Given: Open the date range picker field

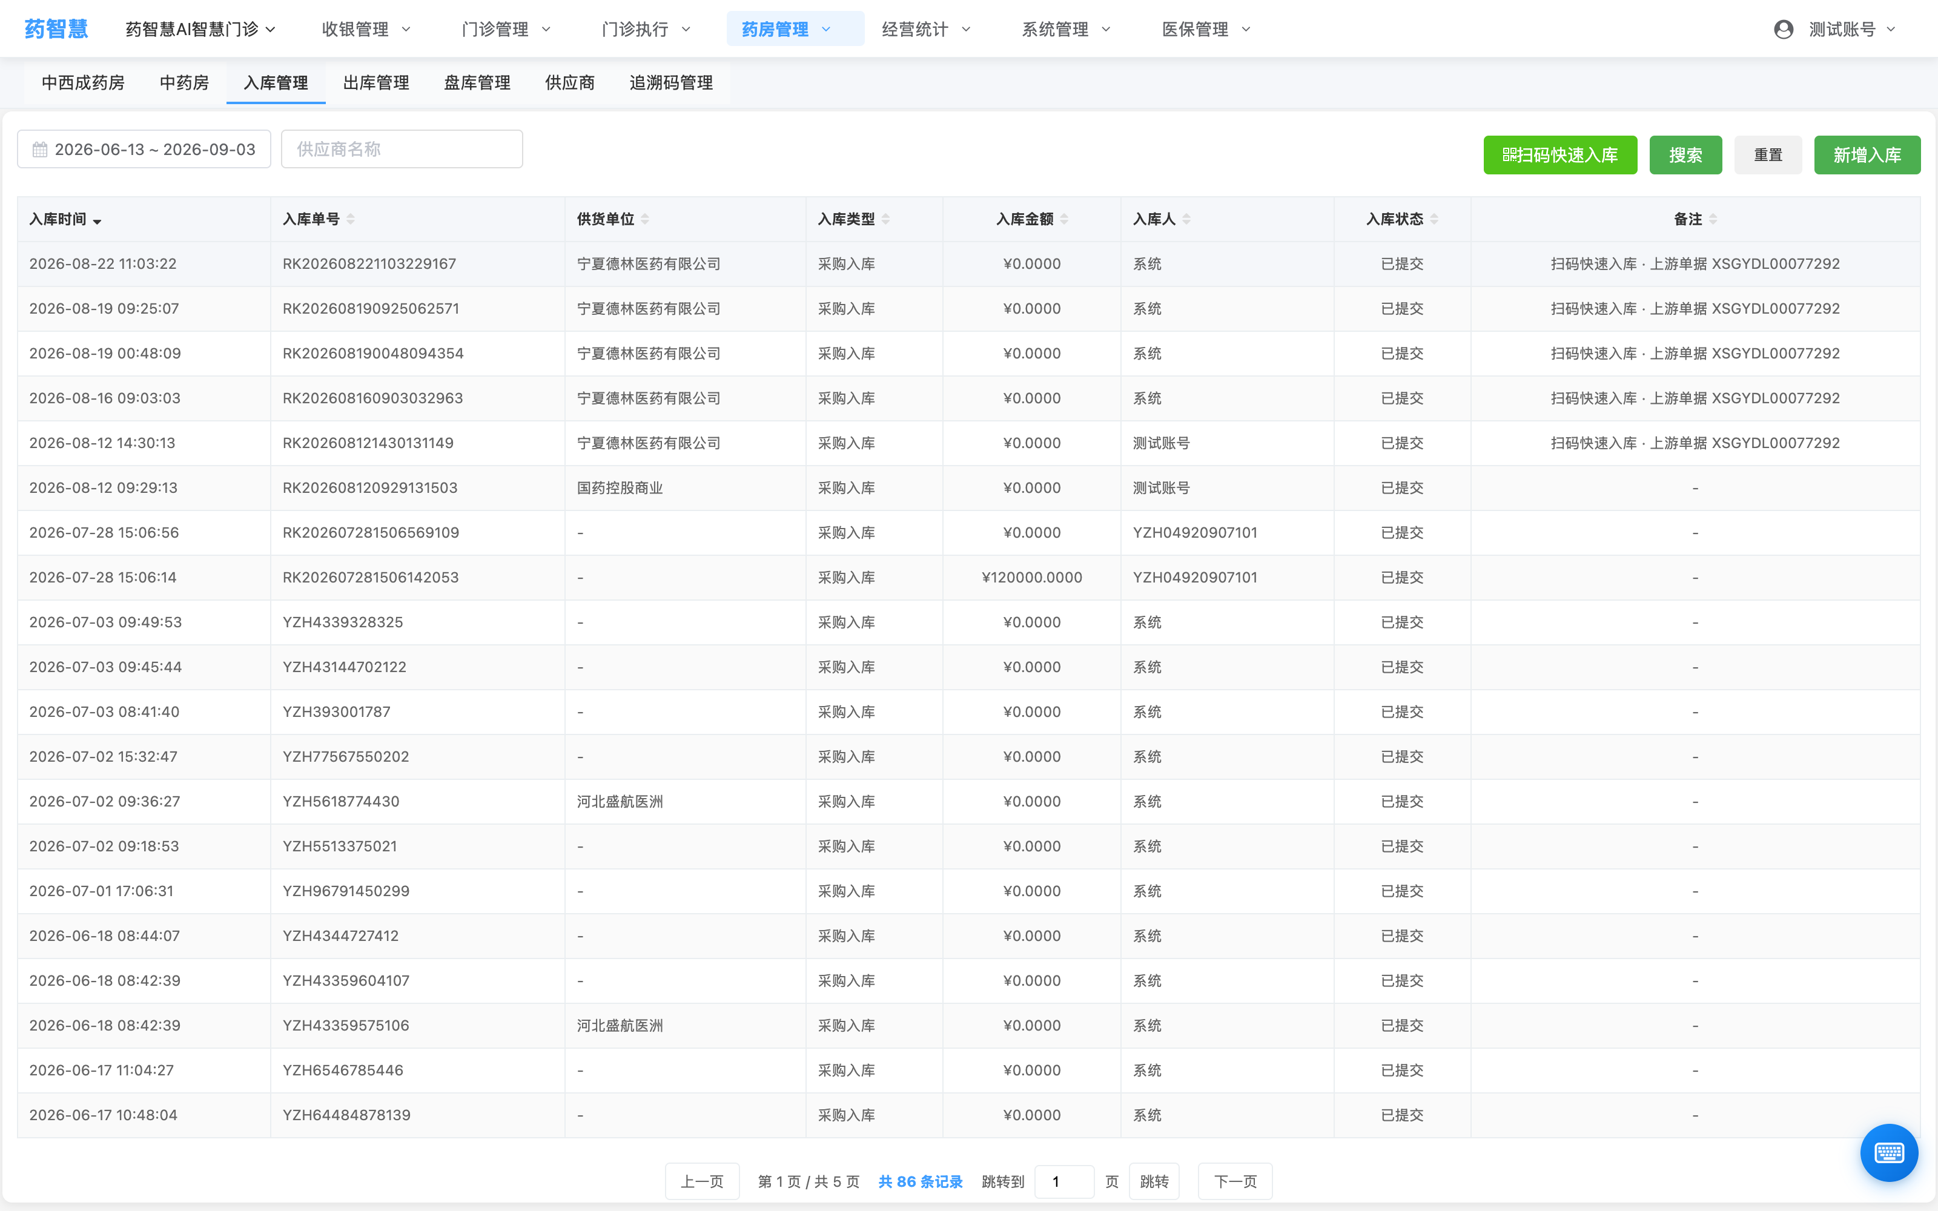Looking at the screenshot, I should pos(144,150).
